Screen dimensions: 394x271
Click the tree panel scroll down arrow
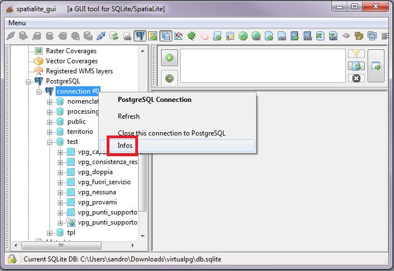(x=143, y=236)
